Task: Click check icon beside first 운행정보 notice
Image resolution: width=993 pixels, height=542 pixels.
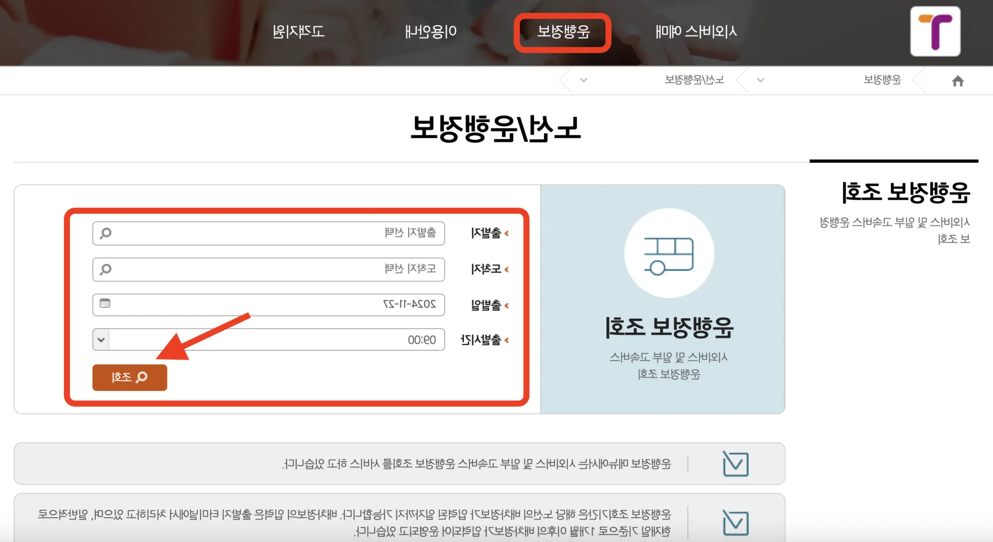Action: (735, 464)
